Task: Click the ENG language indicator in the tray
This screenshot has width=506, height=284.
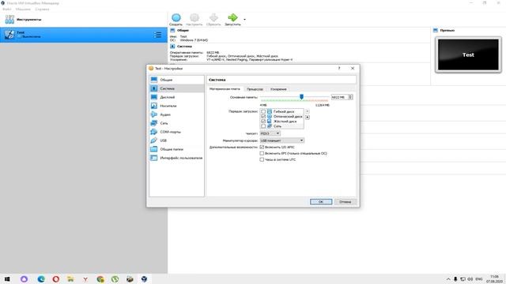Action: tap(479, 278)
